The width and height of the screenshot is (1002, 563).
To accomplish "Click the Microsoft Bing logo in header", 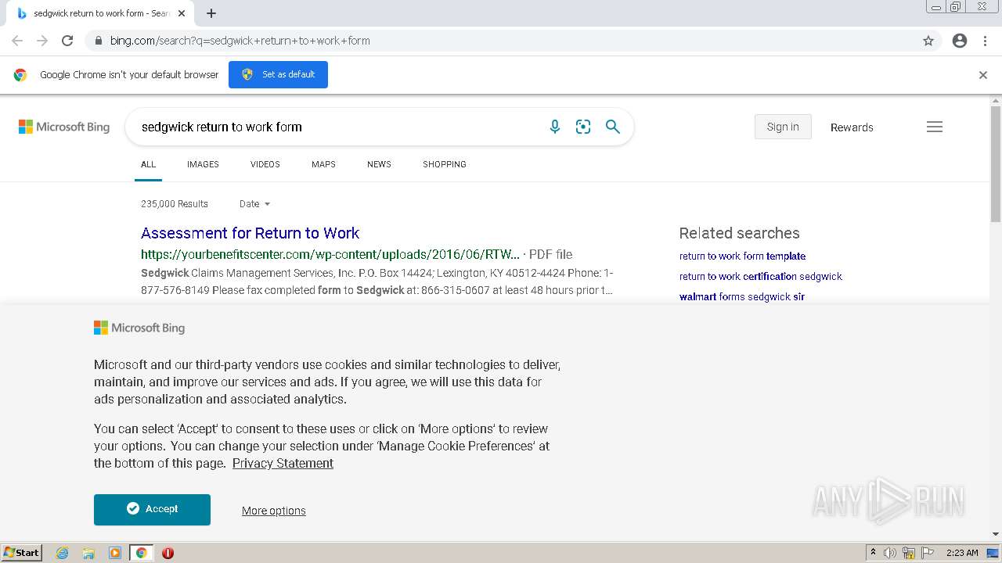I will tap(64, 127).
